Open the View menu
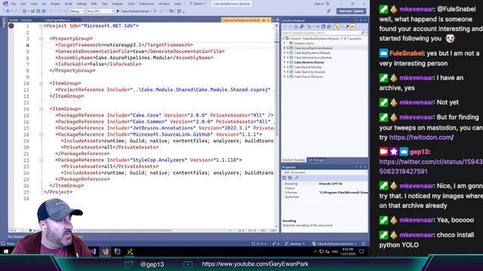Screen dimensions: 483x271 [x=34, y=4]
